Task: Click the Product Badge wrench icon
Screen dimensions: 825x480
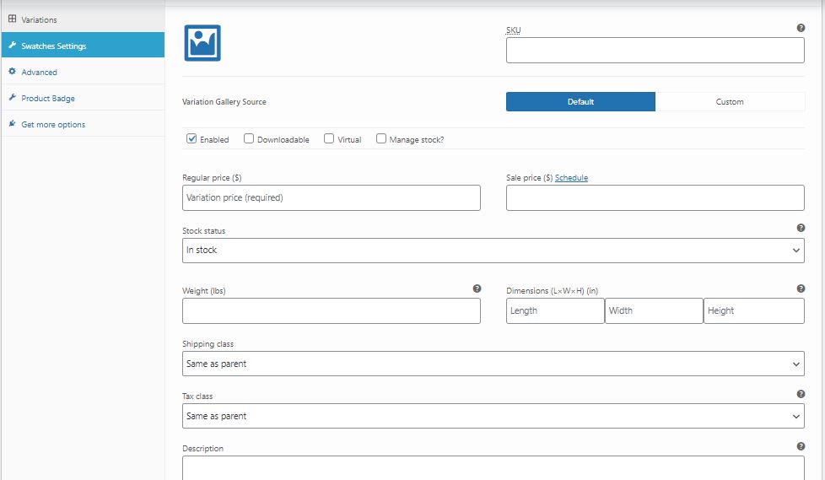Action: coord(12,97)
